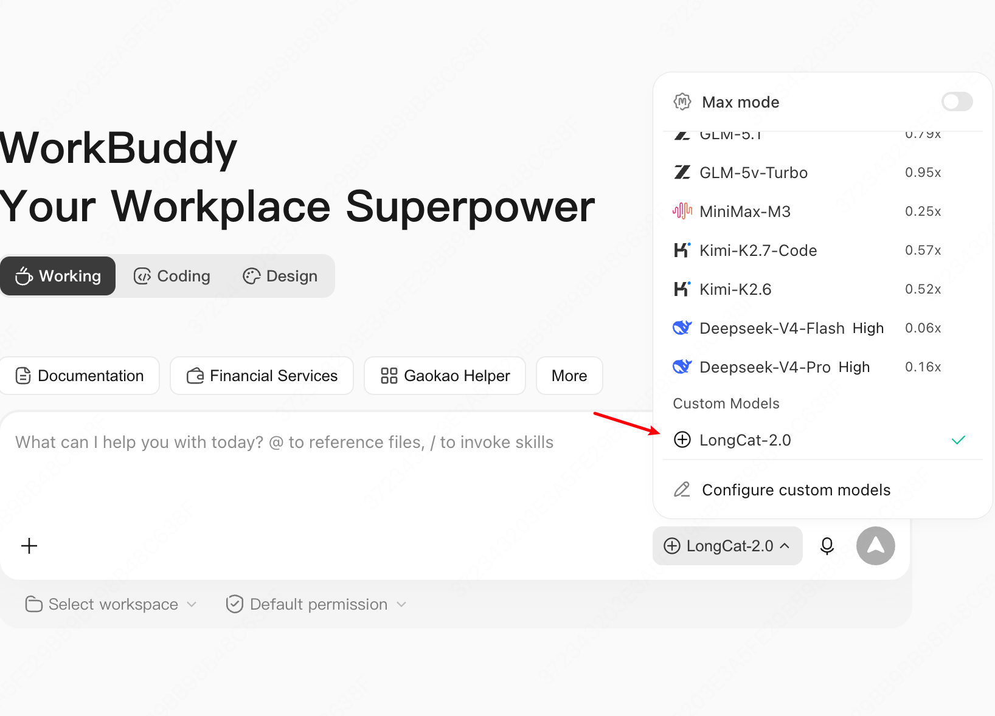Image resolution: width=995 pixels, height=716 pixels.
Task: Collapse the LongCat-2.0 model selector dropdown
Action: pyautogui.click(x=727, y=546)
